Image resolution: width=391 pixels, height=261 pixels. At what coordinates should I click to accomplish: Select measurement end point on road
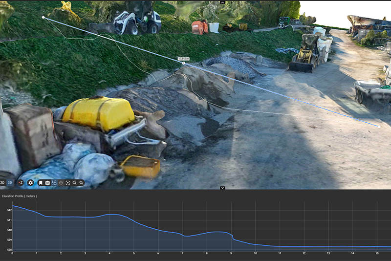(x=379, y=127)
